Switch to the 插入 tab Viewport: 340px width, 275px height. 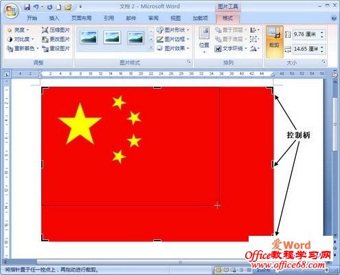pyautogui.click(x=54, y=18)
